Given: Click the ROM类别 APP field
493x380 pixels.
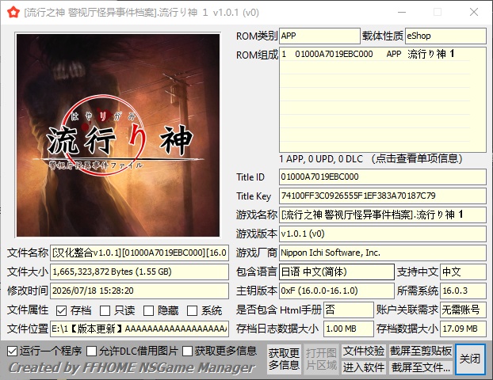Looking at the screenshot, I should tap(319, 36).
